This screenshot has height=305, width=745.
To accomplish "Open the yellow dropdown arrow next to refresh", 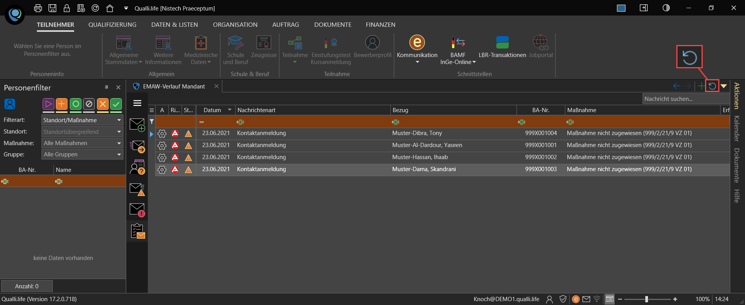I will (x=724, y=86).
